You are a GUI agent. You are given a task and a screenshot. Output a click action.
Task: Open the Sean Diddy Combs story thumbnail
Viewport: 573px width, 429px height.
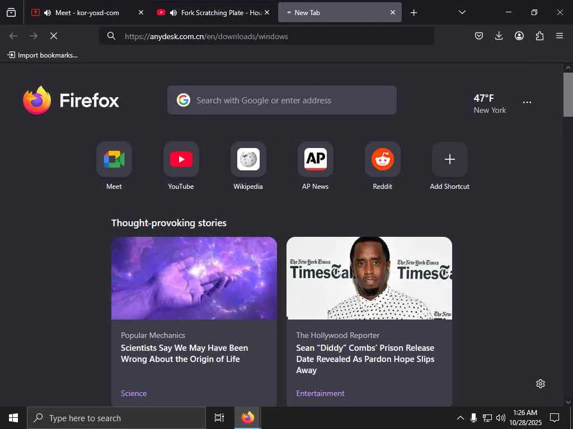[369, 278]
